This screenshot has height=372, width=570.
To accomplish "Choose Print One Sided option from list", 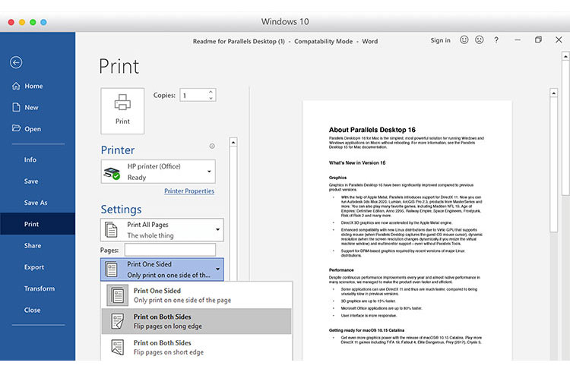I will point(196,295).
